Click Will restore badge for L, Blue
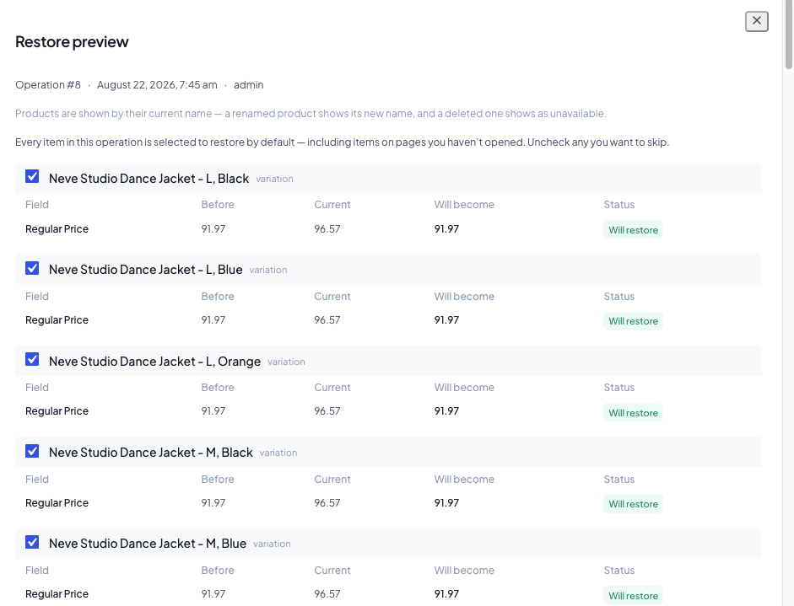Screen dimensions: 794x606 coord(633,321)
